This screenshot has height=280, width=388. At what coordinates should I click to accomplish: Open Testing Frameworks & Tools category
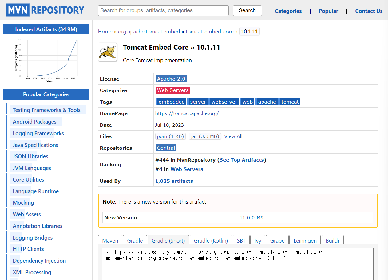[46, 110]
